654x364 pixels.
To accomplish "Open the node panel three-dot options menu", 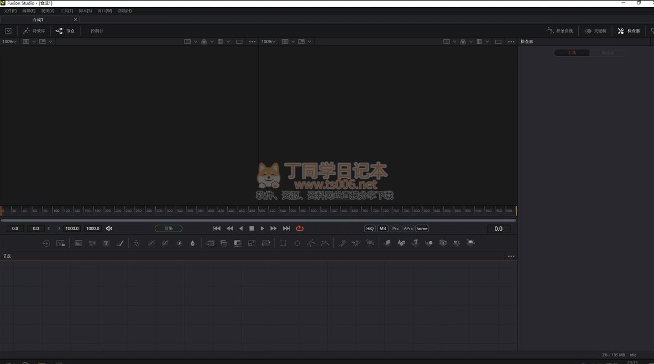I will coord(511,256).
